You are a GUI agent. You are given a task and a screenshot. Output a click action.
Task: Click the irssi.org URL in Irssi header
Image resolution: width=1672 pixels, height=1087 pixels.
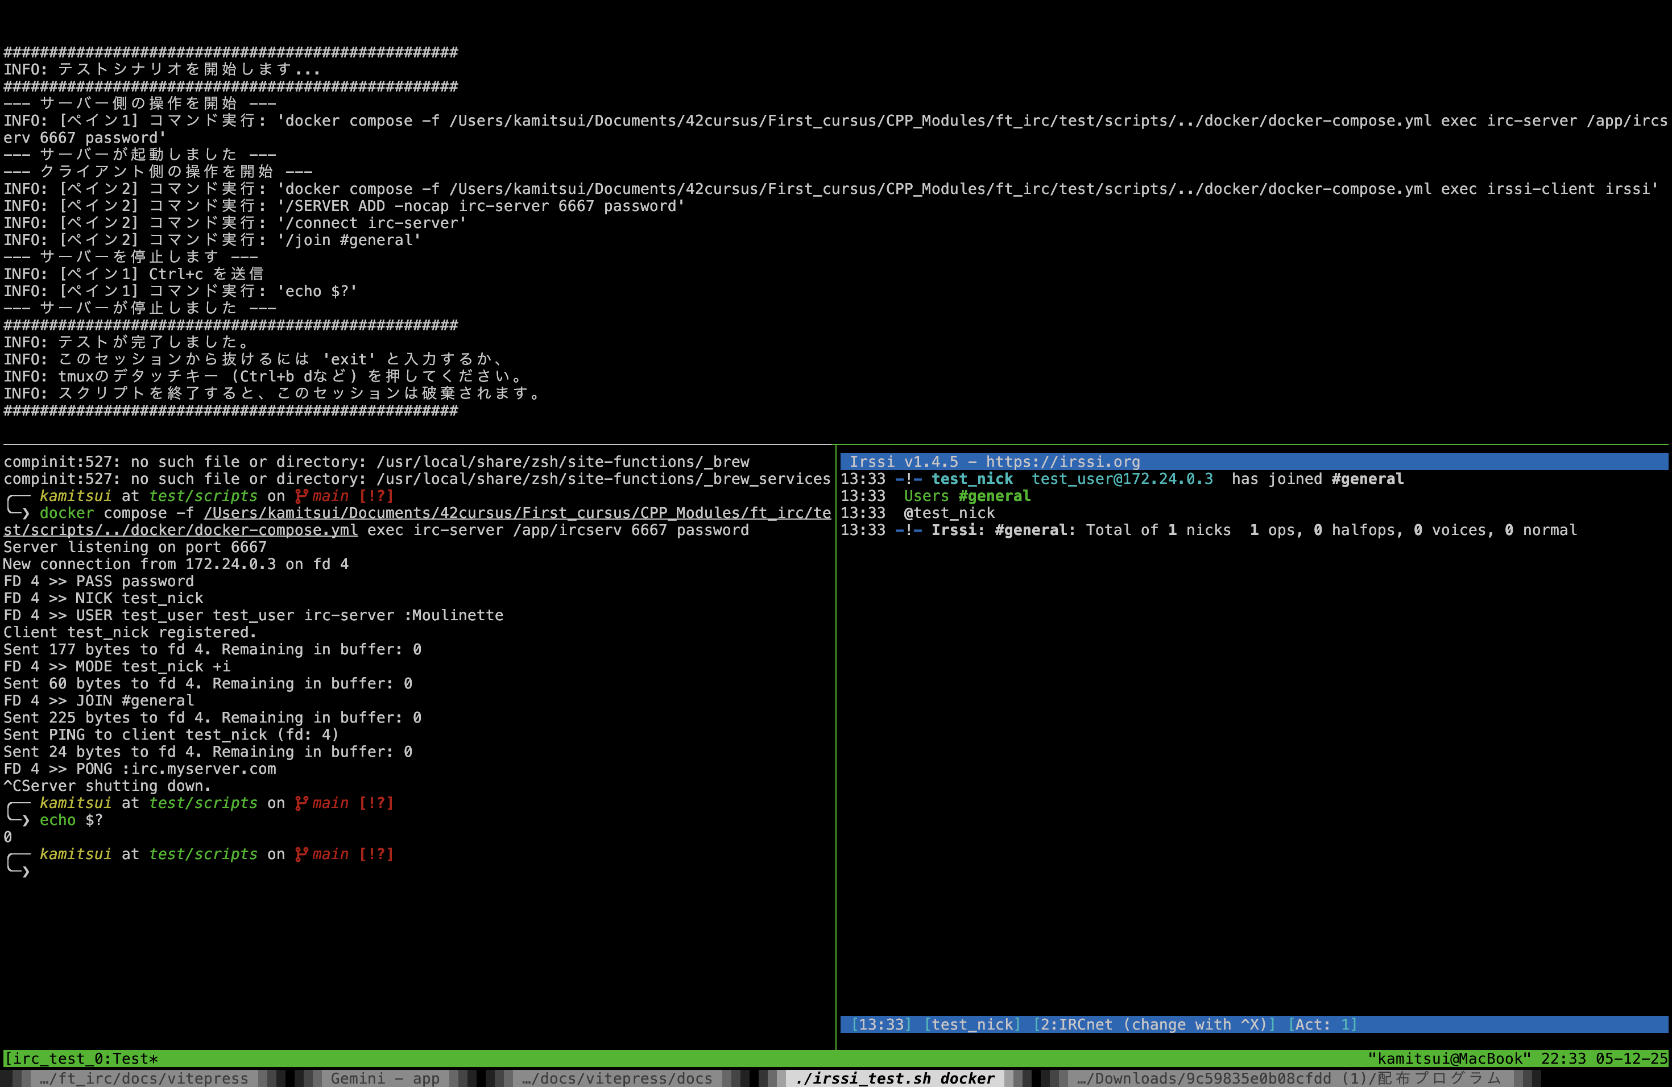click(1062, 462)
